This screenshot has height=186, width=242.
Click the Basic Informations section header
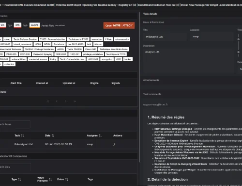[153, 22]
